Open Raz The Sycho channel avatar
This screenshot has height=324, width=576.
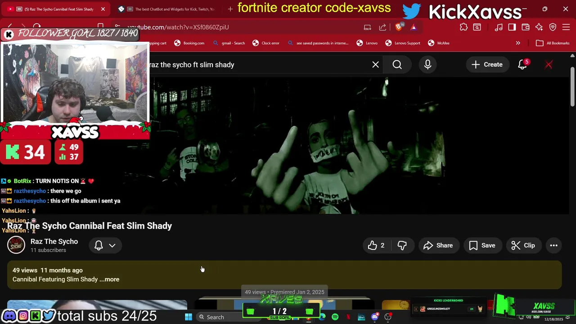point(16,245)
